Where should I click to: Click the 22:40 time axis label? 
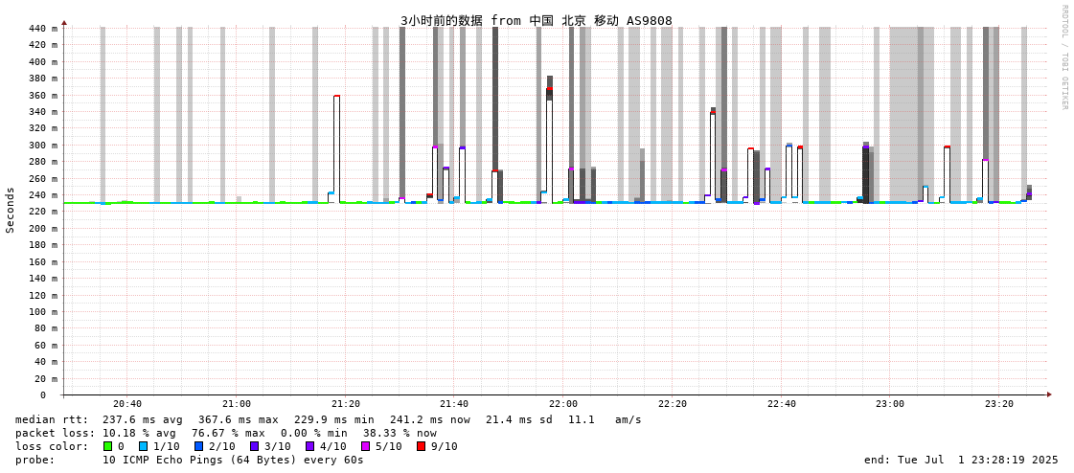point(781,405)
